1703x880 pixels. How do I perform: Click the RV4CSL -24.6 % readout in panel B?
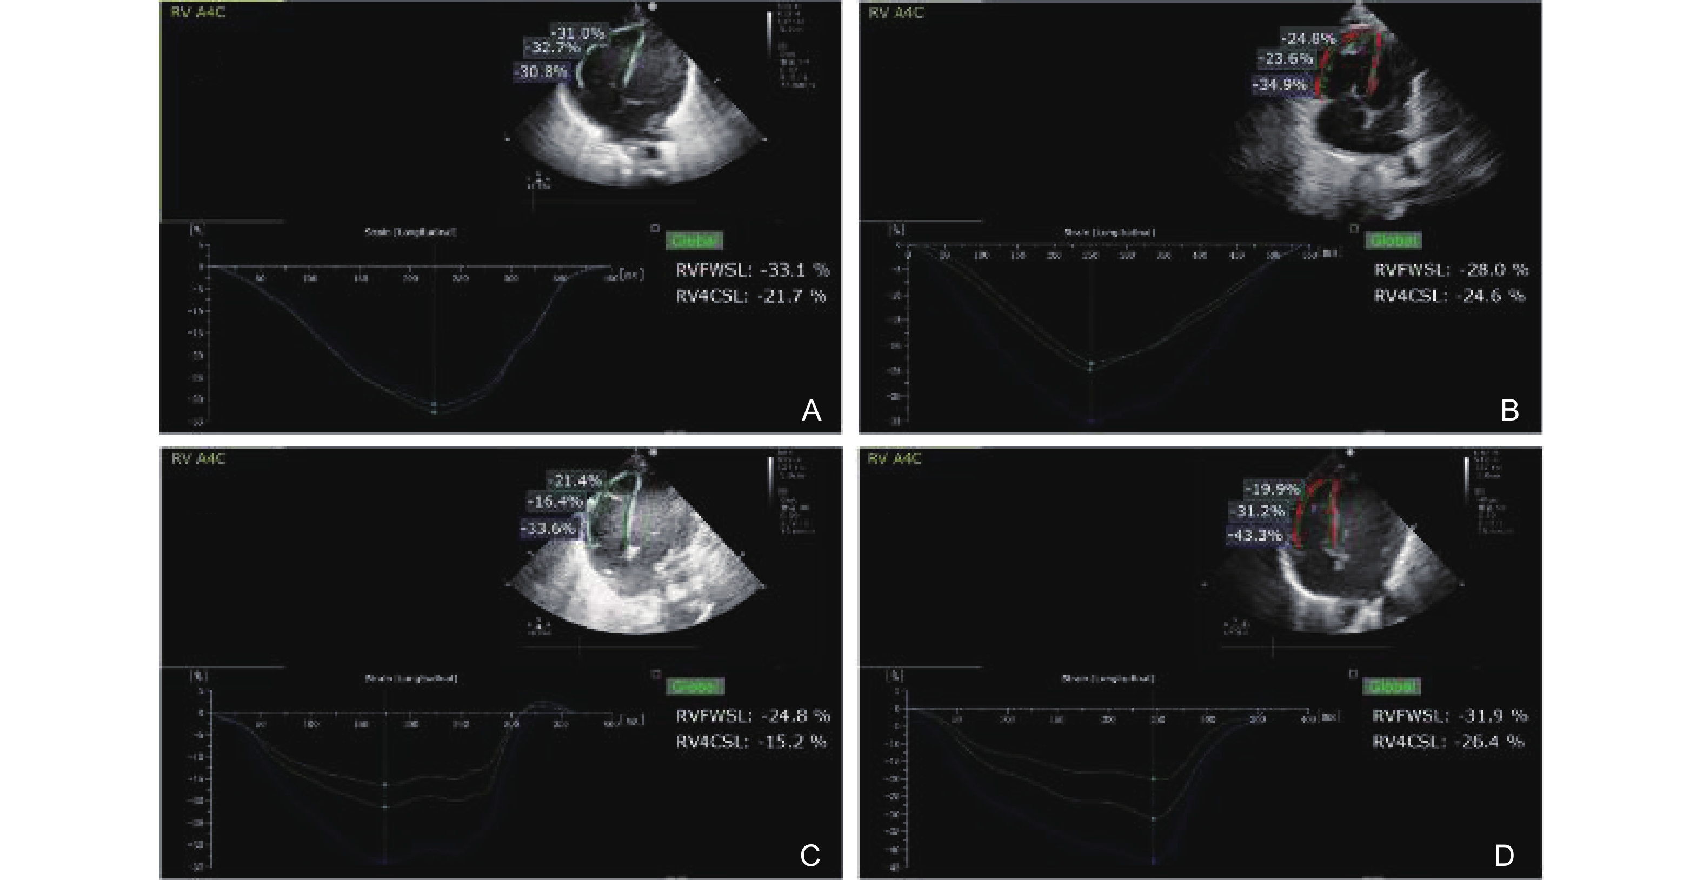click(x=1449, y=296)
